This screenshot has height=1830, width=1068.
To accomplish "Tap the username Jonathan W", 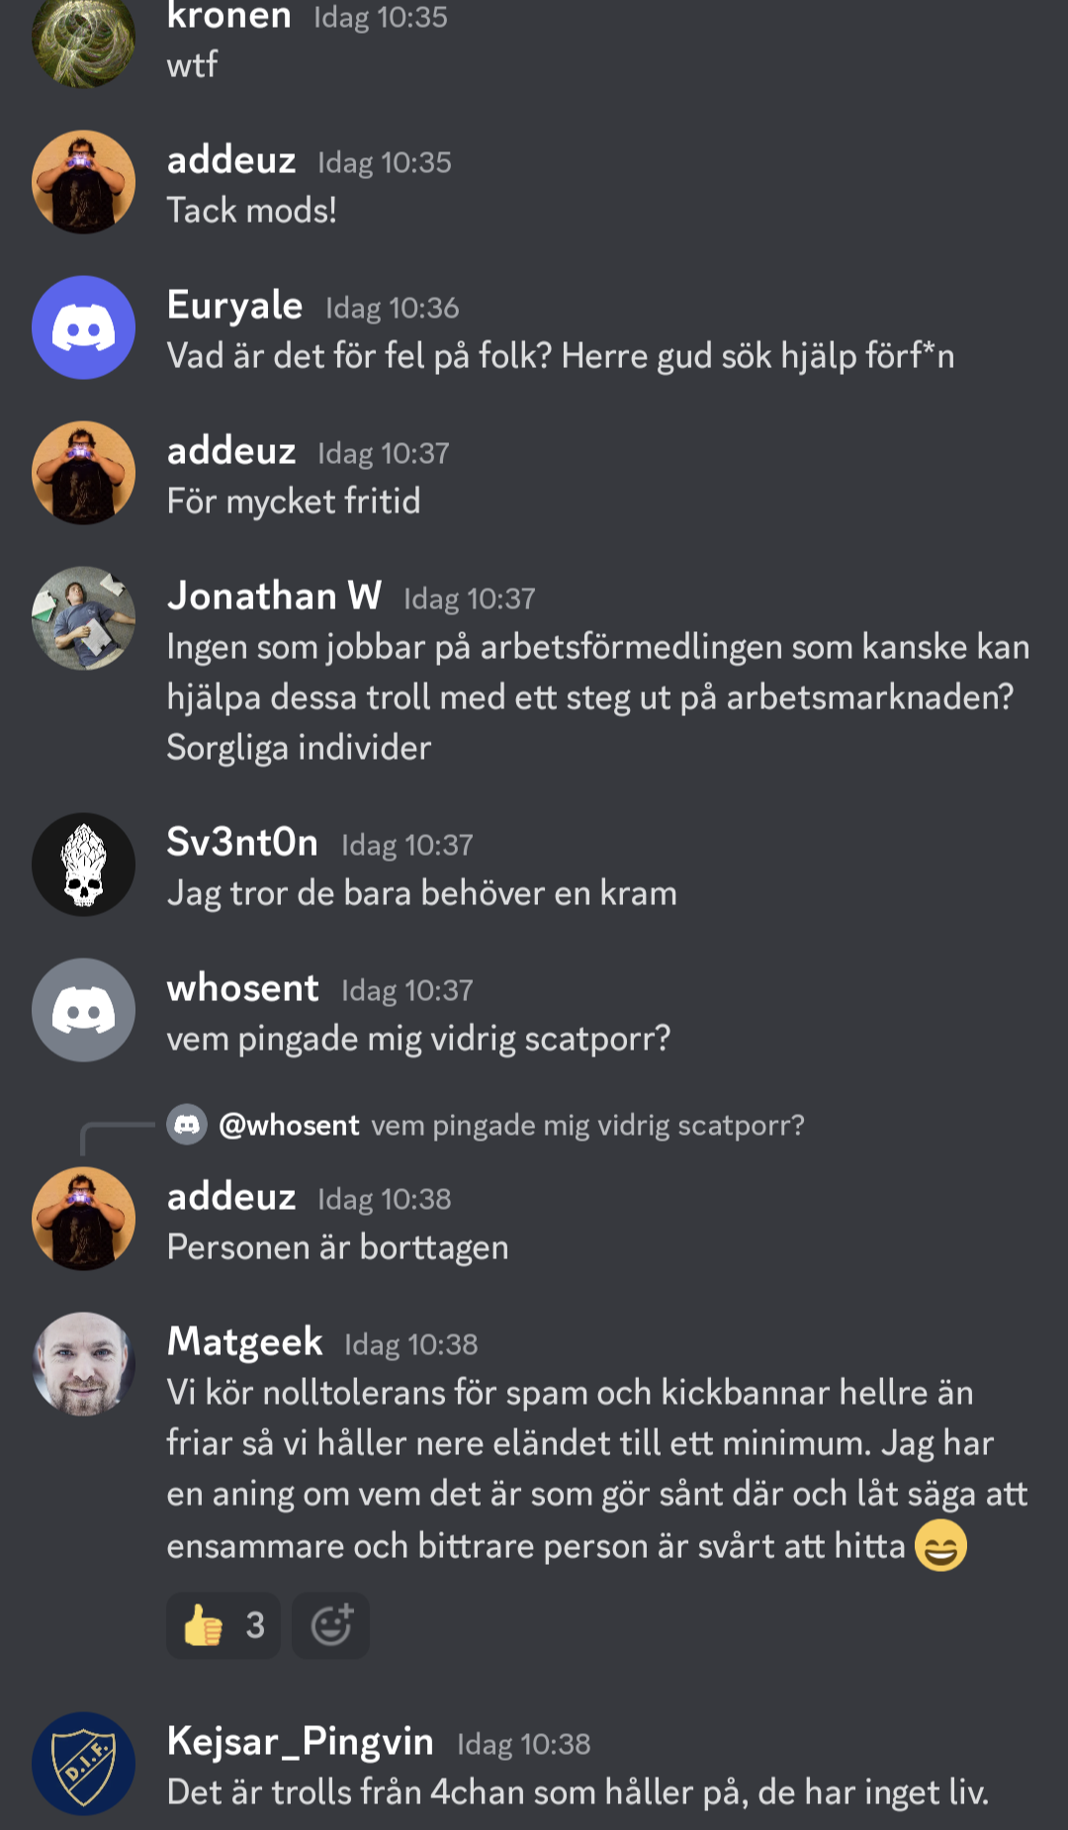I will (274, 595).
